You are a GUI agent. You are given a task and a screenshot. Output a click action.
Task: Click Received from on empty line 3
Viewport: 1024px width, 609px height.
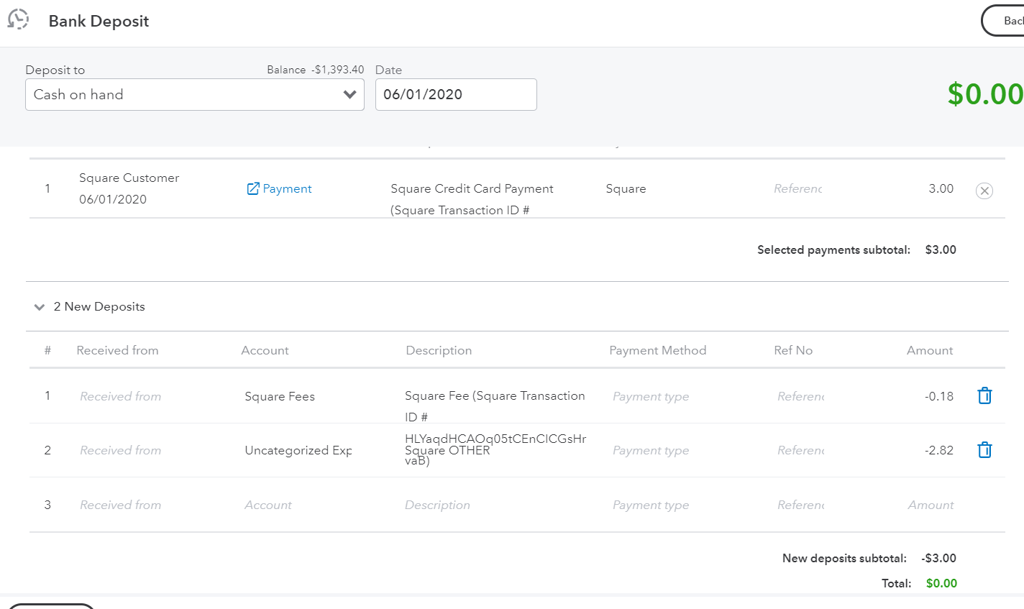pos(120,505)
